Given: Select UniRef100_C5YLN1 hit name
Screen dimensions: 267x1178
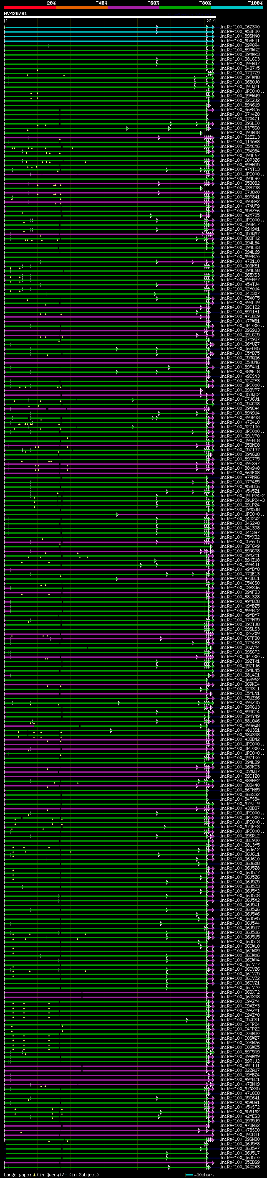Looking at the screenshot, I should (x=239, y=693).
